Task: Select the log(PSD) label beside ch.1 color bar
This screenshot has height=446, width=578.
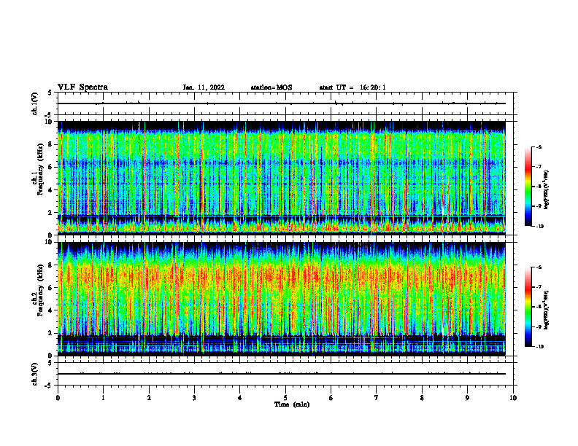Action: coord(547,190)
